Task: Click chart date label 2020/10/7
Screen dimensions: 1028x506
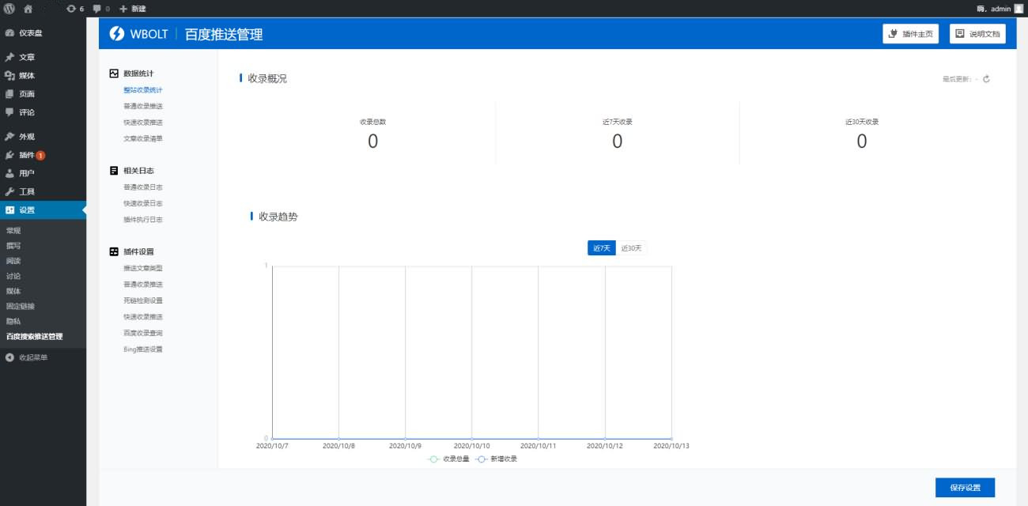Action: click(273, 446)
